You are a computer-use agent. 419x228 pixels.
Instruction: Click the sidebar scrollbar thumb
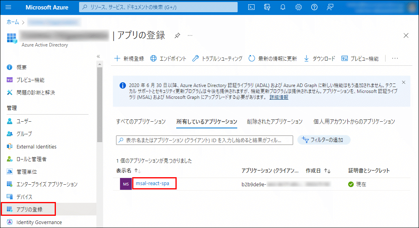pyautogui.click(x=100, y=104)
